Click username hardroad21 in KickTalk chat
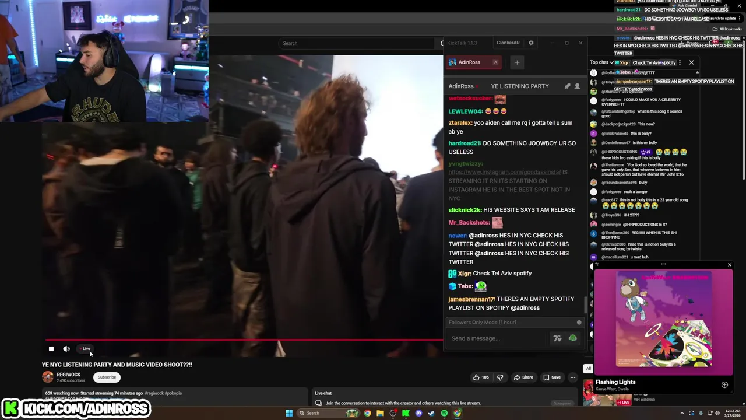This screenshot has width=746, height=420. tap(465, 143)
